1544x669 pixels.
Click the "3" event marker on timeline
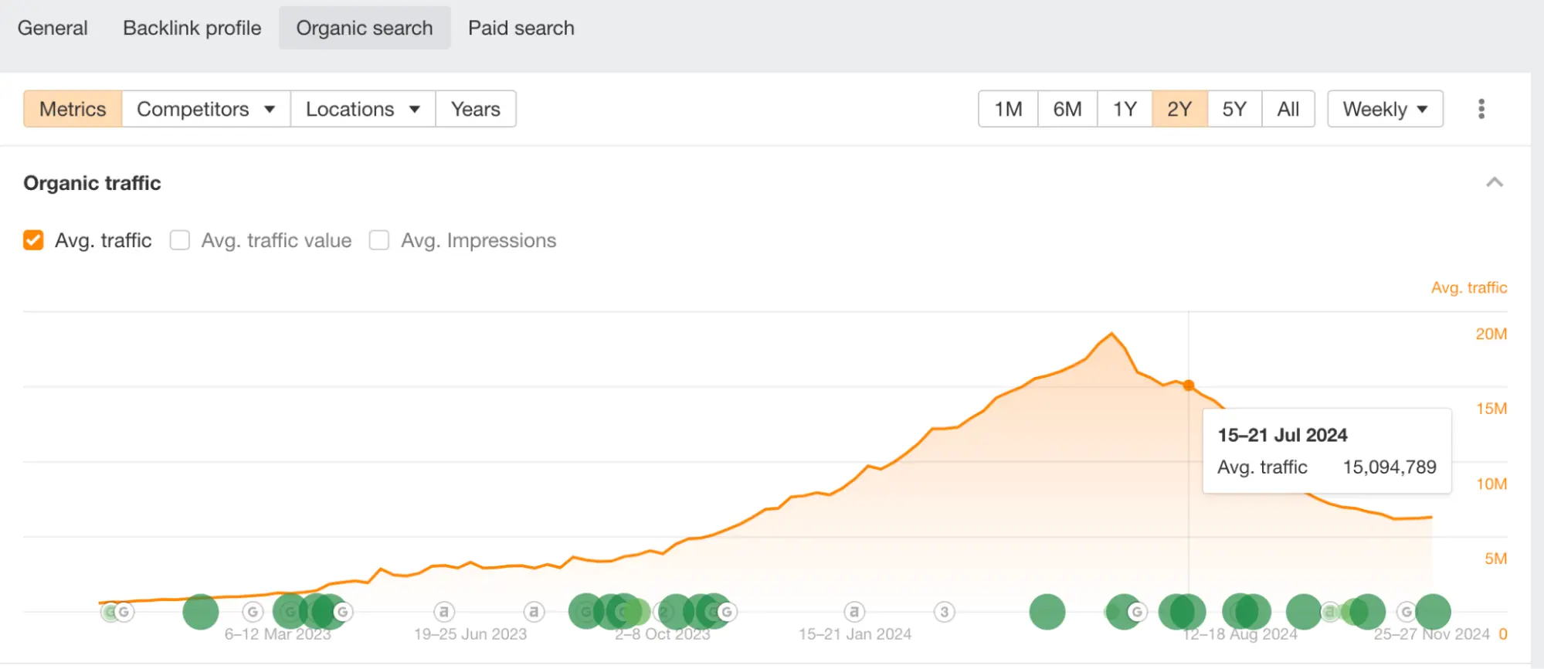[x=944, y=612]
